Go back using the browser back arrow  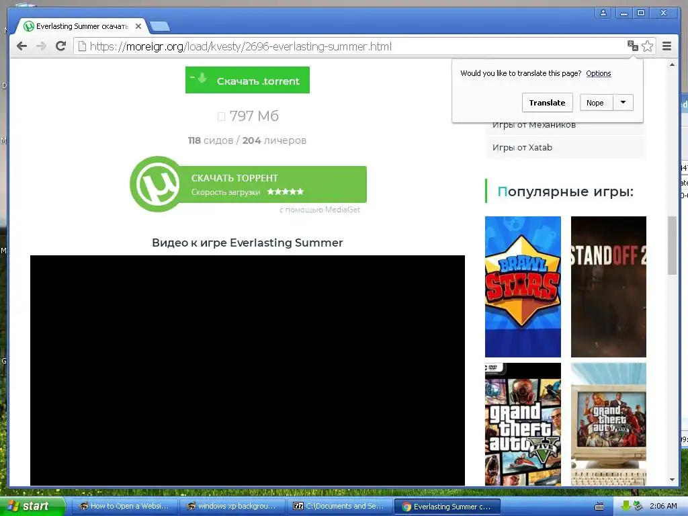coord(21,46)
